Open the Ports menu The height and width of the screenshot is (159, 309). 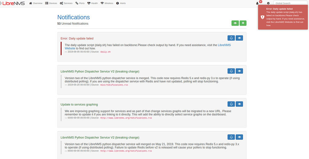[80, 3]
